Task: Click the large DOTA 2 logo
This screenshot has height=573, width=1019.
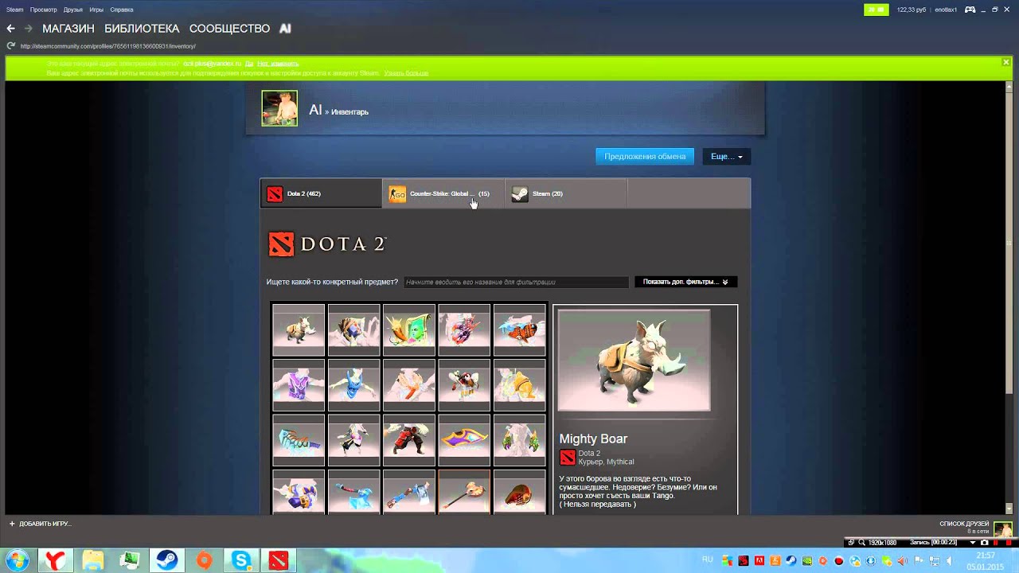Action: click(x=327, y=244)
